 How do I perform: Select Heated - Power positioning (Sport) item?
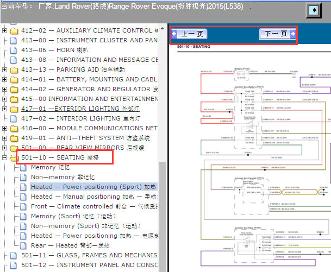(x=93, y=187)
